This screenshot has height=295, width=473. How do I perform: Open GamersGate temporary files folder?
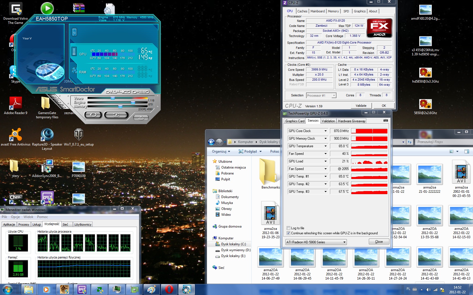click(x=47, y=108)
